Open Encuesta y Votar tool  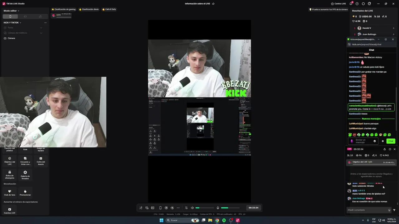[x=25, y=161]
